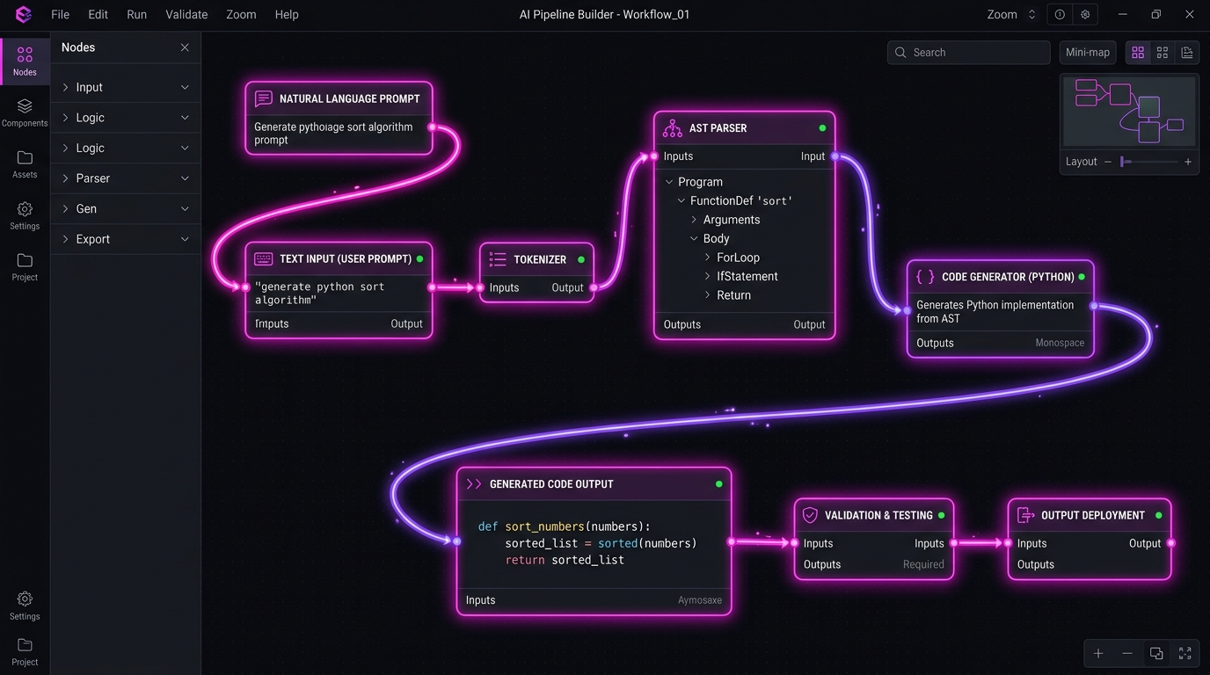
Task: Select the dashed grid view icon
Action: pos(1163,53)
